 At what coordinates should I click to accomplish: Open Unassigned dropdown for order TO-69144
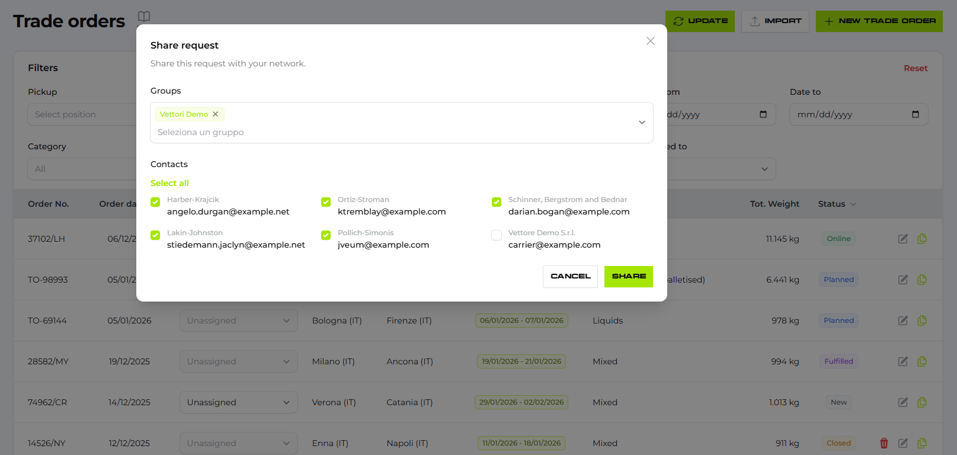tap(238, 321)
